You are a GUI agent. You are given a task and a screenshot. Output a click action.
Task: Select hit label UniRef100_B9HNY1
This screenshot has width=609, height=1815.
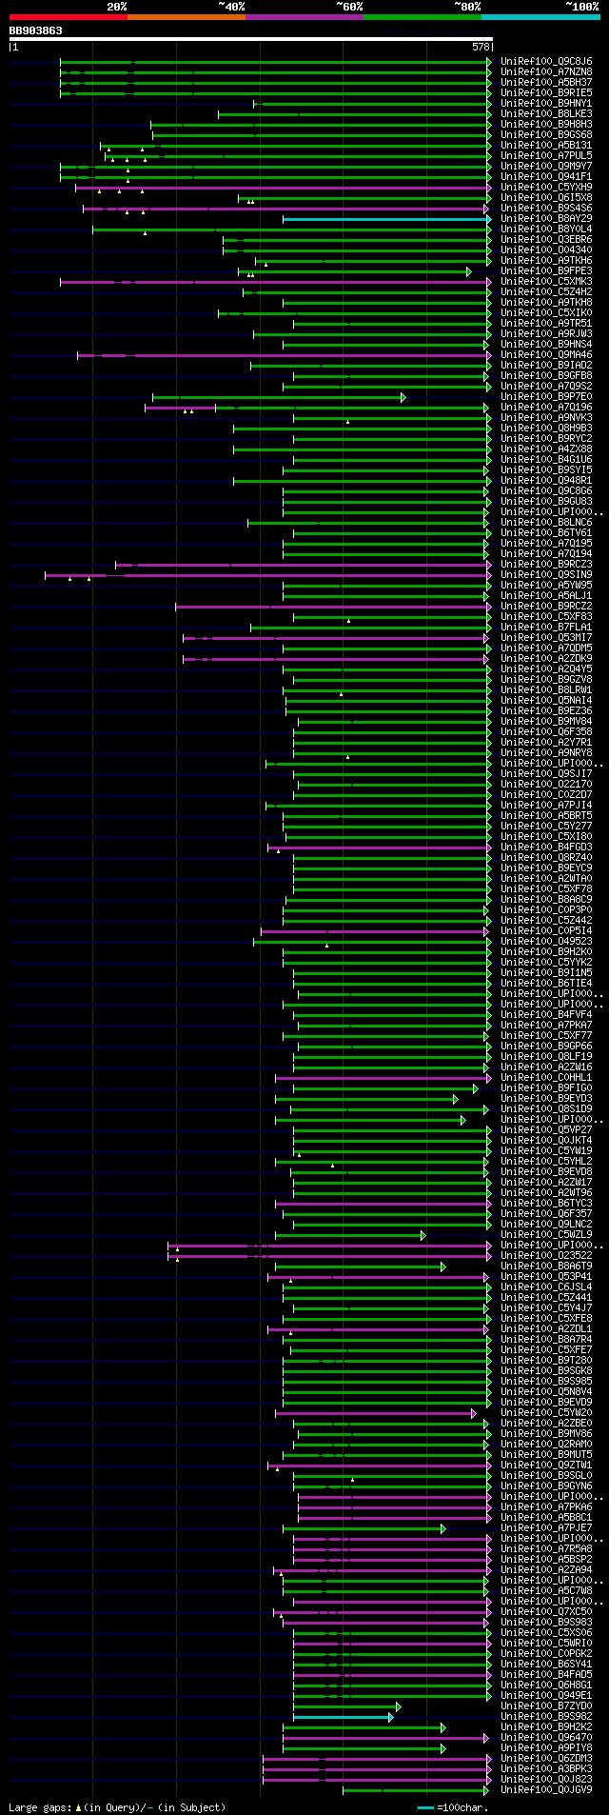(x=546, y=104)
